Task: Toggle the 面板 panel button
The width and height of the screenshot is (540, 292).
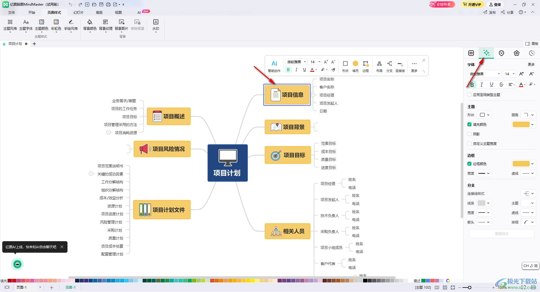Action: (x=532, y=44)
